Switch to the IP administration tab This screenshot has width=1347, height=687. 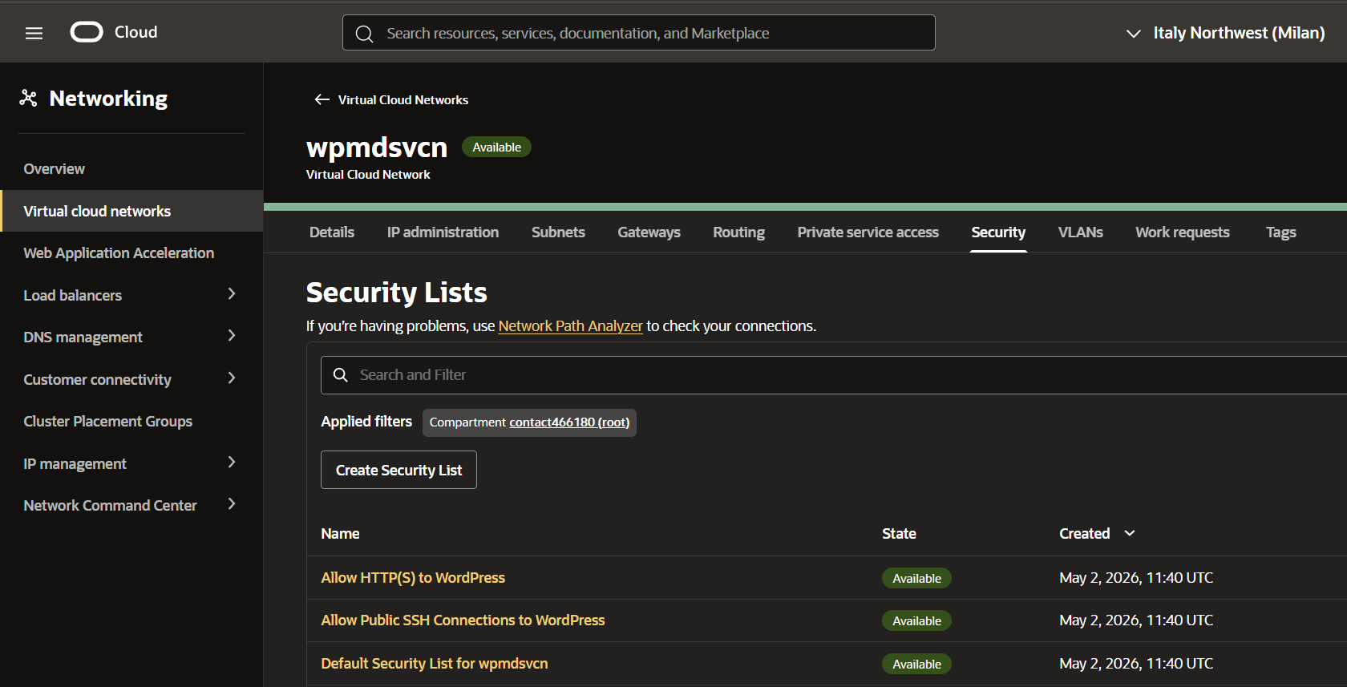point(443,232)
